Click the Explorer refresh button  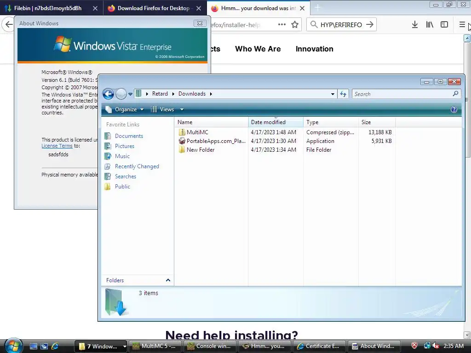[x=343, y=94]
